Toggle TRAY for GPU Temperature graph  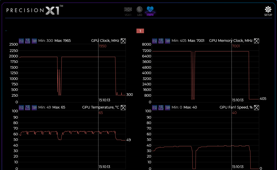(x=34, y=107)
